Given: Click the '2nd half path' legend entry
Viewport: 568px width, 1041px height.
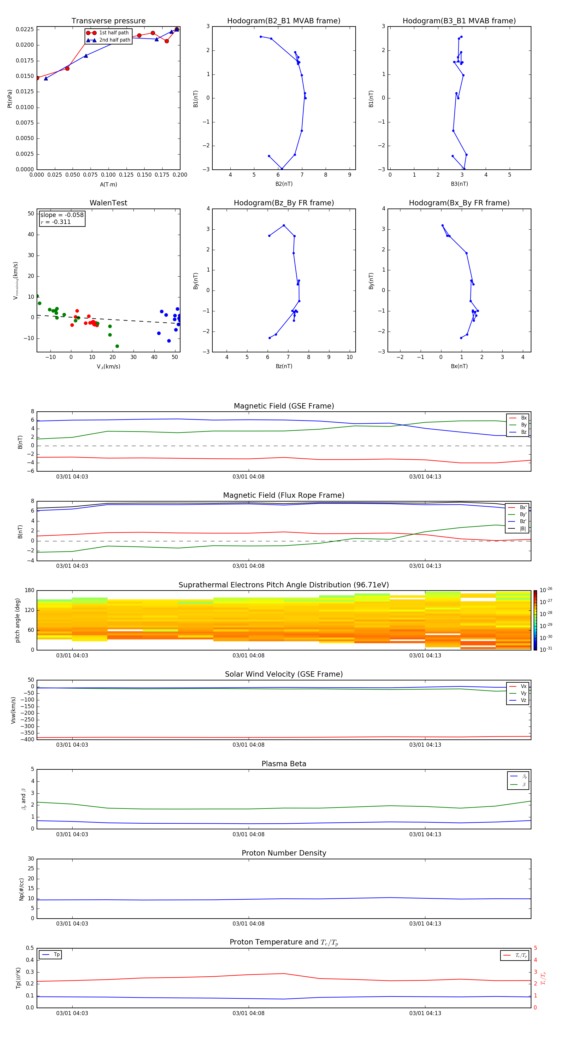Looking at the screenshot, I should point(108,40).
